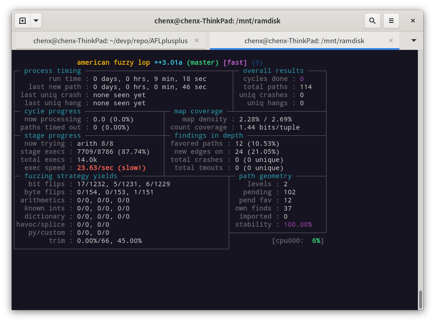The image size is (435, 323).
Task: Click the 'stage progress' heading
Action: click(x=52, y=135)
